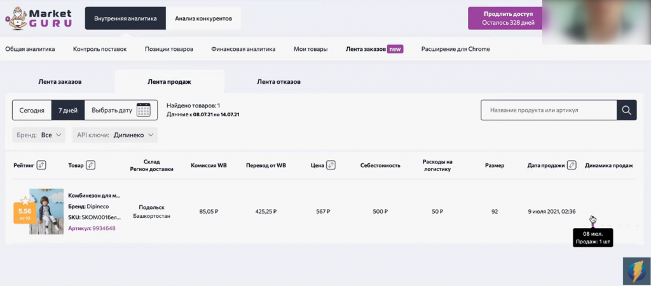Image resolution: width=651 pixels, height=286 pixels.
Task: Select the 7 дней period toggle
Action: (67, 110)
